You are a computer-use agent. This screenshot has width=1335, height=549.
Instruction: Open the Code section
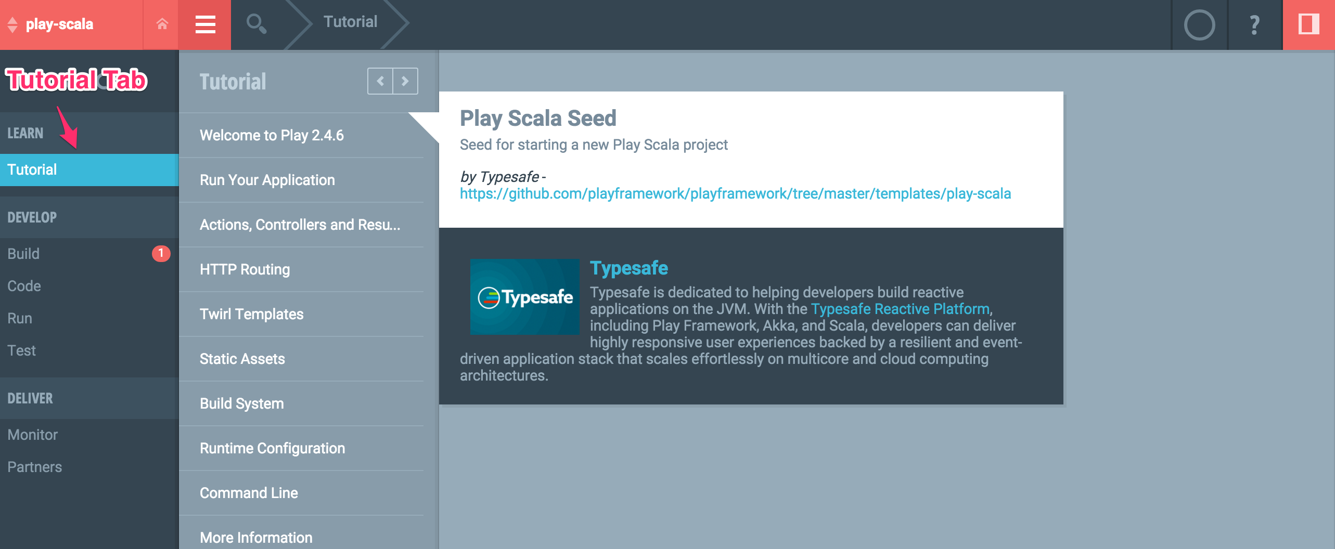24,286
